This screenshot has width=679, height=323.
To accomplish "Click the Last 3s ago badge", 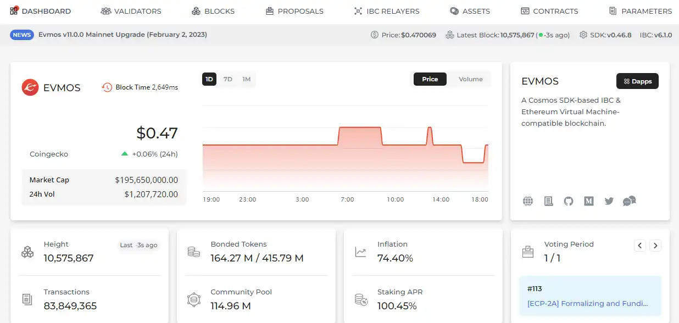I will point(138,245).
